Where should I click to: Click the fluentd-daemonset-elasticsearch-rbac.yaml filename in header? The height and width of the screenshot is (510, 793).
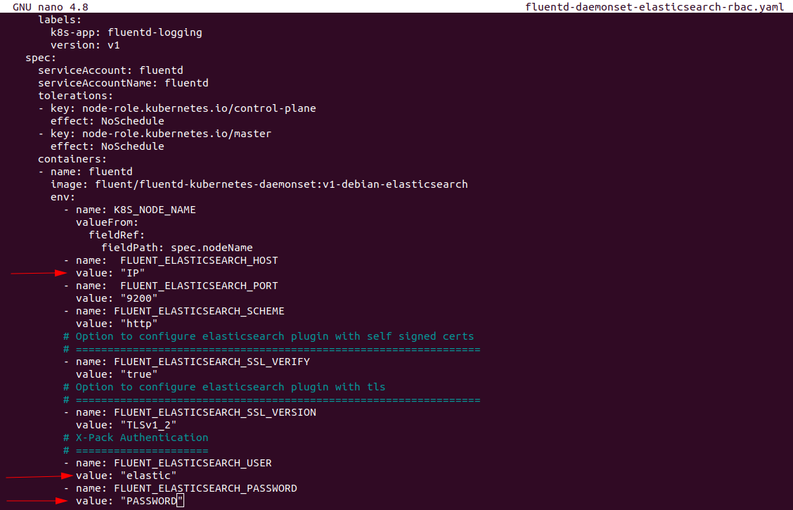[655, 6]
